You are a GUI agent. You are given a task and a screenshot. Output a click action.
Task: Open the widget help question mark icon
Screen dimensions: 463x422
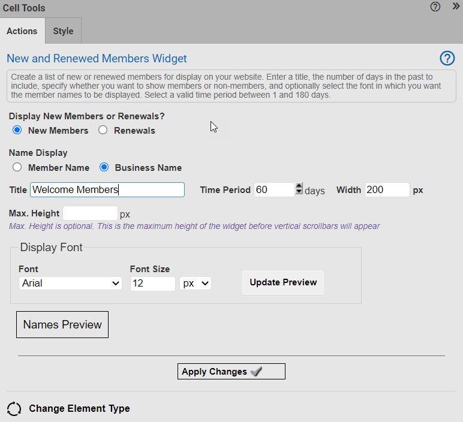tap(447, 58)
